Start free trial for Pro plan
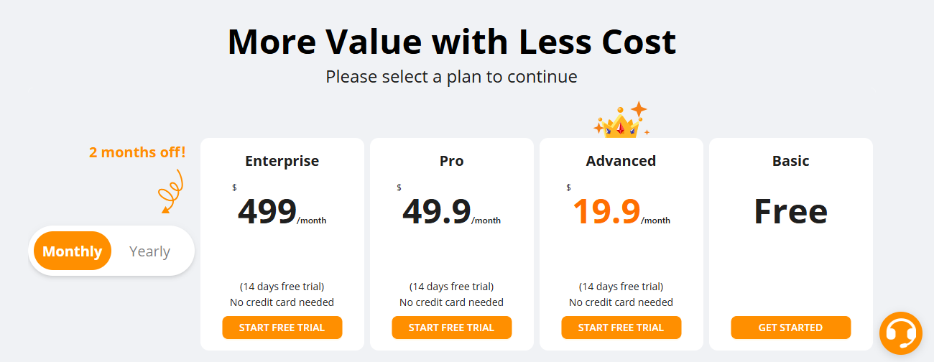Screen dimensions: 934x362 pos(452,328)
